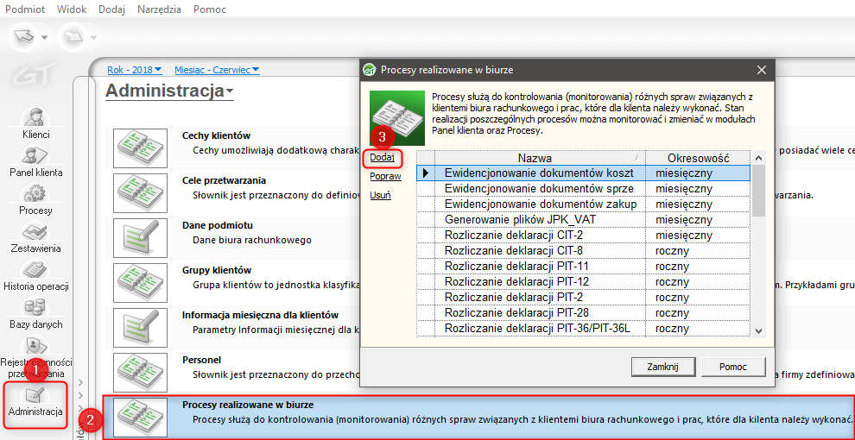Select row Ewidencjonowanie dokumentów koszt
The width and height of the screenshot is (855, 440).
[584, 173]
